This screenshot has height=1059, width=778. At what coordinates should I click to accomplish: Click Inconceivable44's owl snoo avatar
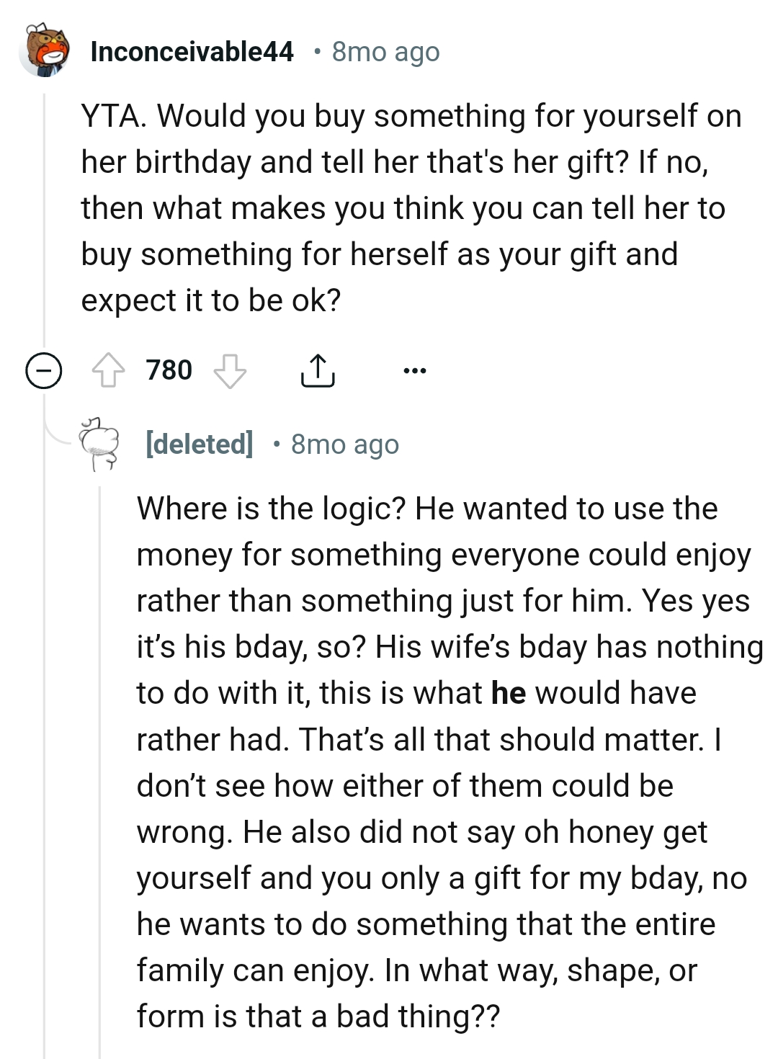pyautogui.click(x=45, y=50)
